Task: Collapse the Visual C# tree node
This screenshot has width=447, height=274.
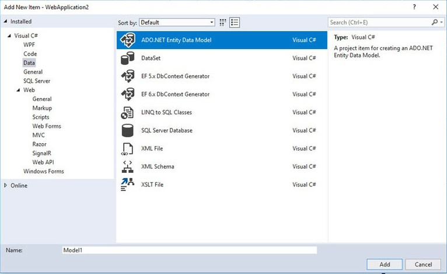Action: click(9, 36)
